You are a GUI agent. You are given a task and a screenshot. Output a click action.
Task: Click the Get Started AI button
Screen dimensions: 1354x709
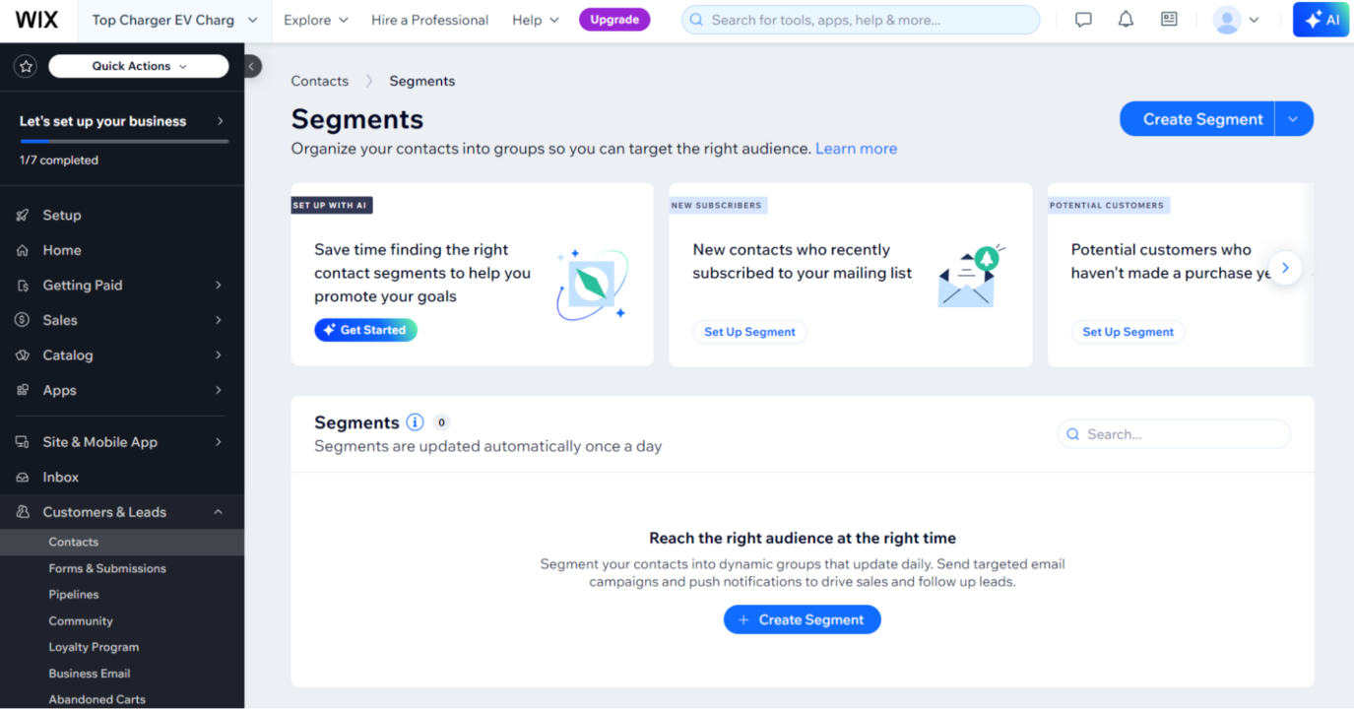pyautogui.click(x=365, y=330)
